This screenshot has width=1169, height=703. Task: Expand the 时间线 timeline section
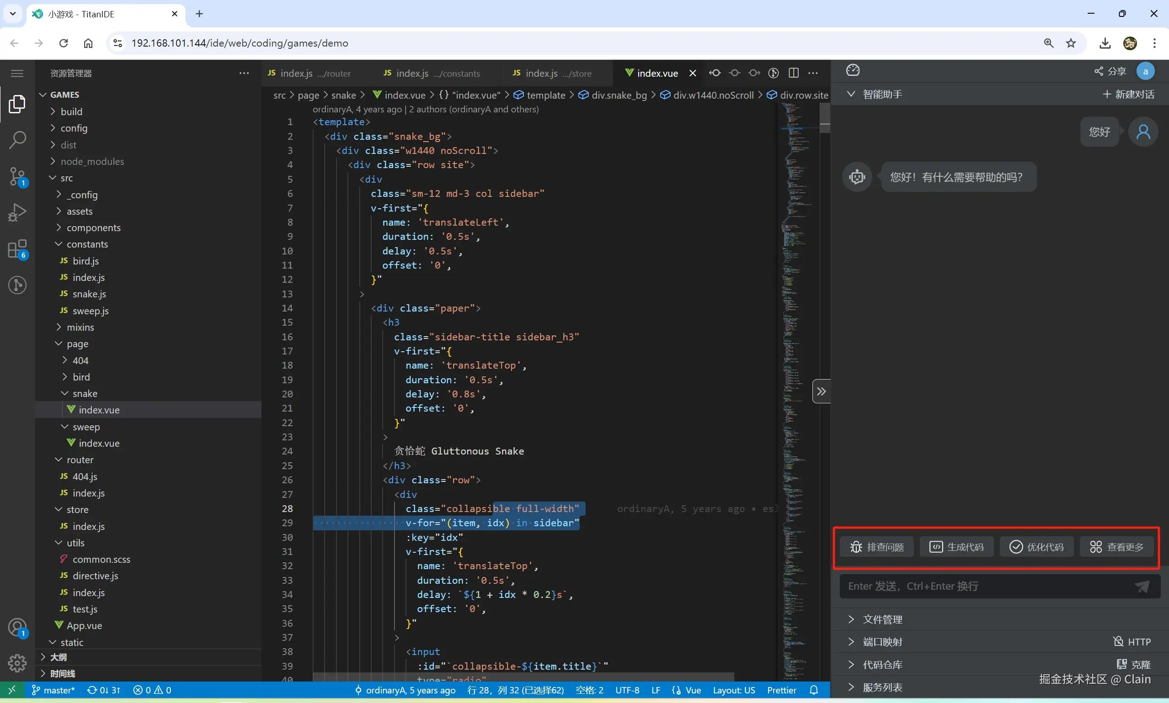[148, 674]
